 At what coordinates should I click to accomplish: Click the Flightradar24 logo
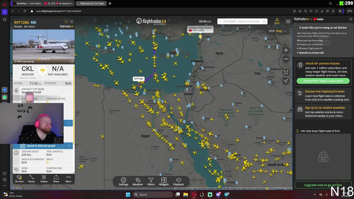(151, 22)
